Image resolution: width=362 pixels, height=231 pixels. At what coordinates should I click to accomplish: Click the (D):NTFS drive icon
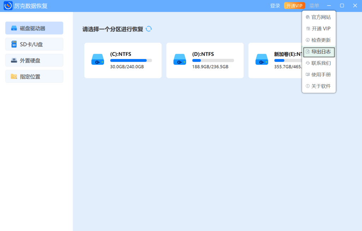180,59
